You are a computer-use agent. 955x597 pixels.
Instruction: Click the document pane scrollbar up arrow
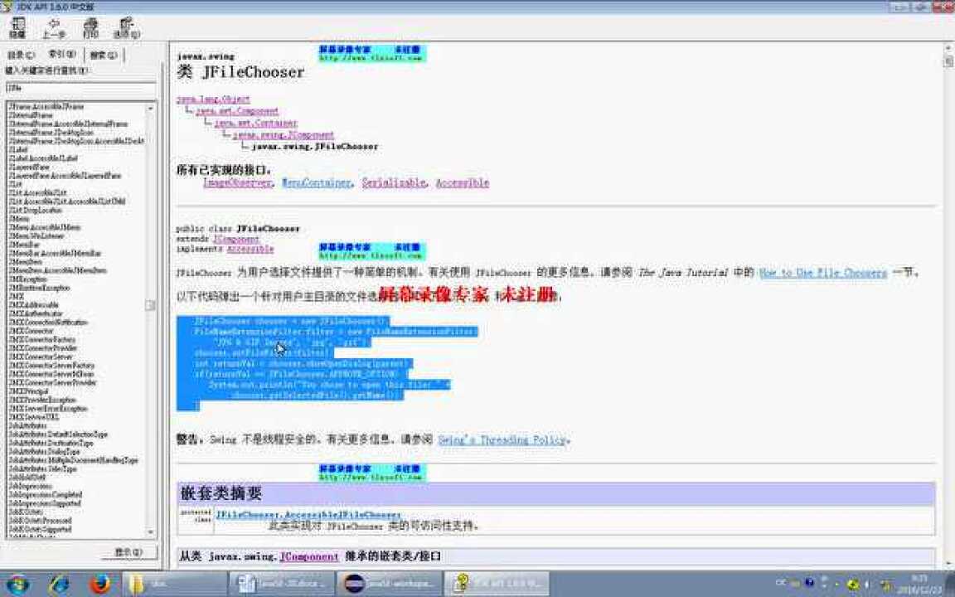(x=948, y=48)
